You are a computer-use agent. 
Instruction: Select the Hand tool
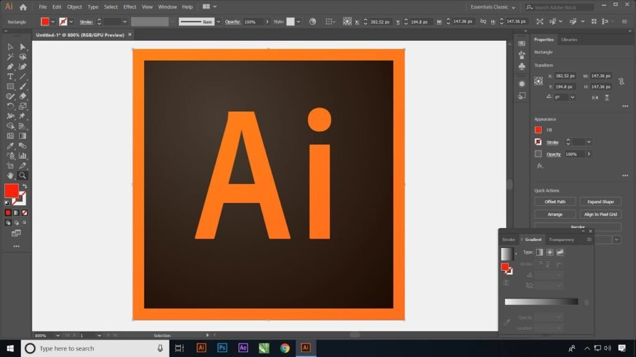[x=10, y=175]
